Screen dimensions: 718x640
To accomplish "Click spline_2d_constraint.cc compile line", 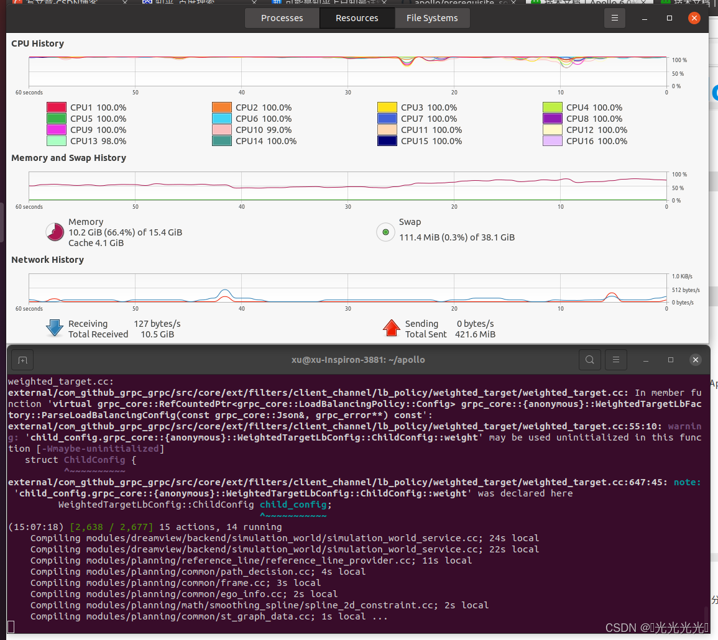I will (259, 605).
